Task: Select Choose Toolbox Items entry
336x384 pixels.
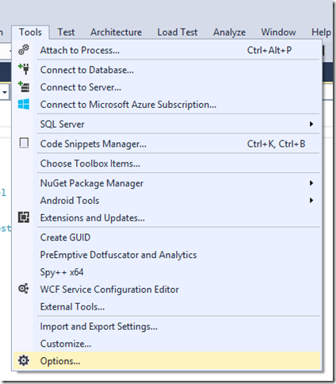Action: pyautogui.click(x=166, y=163)
